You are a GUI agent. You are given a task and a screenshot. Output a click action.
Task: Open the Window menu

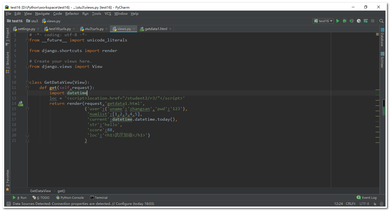121,14
